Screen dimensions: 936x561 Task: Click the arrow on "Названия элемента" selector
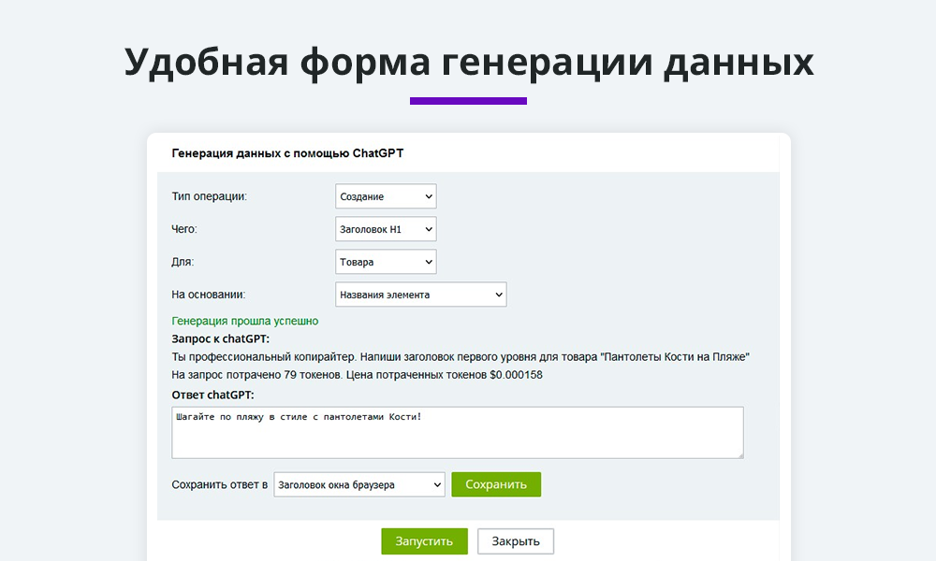pyautogui.click(x=498, y=294)
